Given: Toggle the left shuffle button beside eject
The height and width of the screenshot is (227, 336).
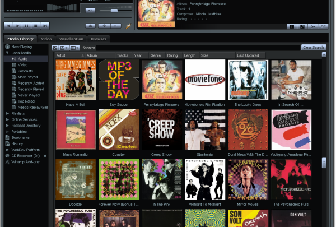Looking at the screenshot, I should (104, 26).
